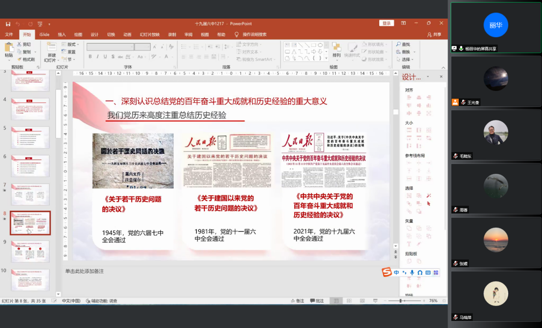This screenshot has width=542, height=328.
Task: Switch to Slide Sorter view icon
Action: click(350, 301)
